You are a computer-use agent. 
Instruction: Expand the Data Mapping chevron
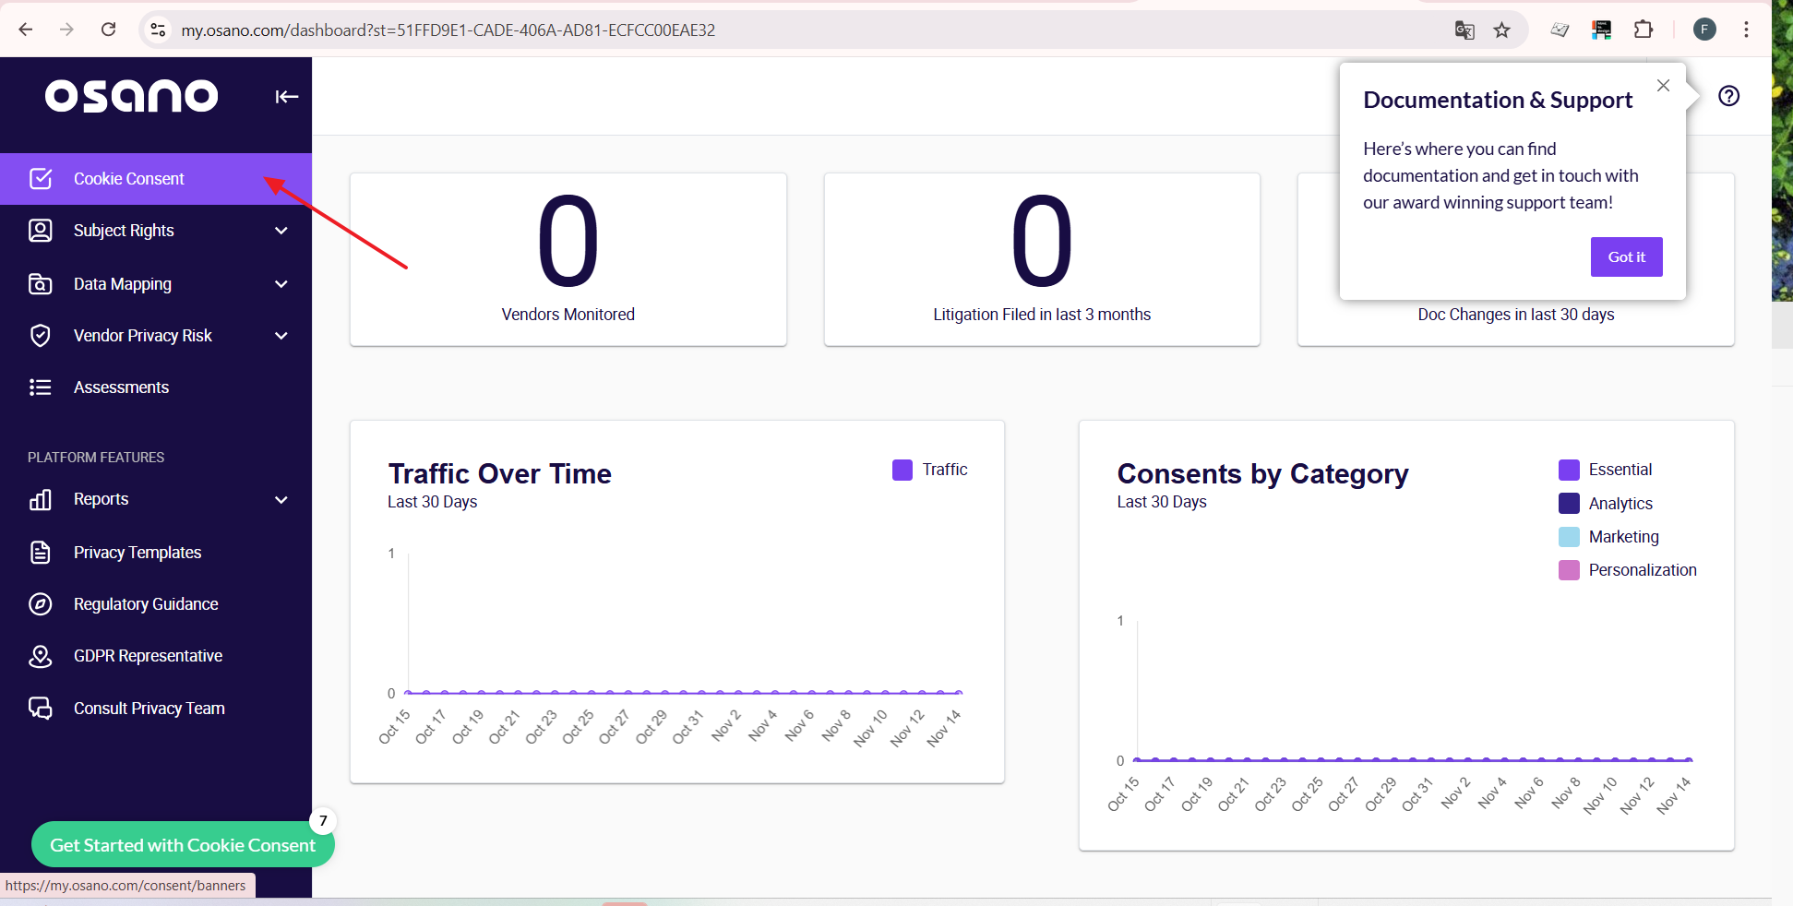click(281, 284)
